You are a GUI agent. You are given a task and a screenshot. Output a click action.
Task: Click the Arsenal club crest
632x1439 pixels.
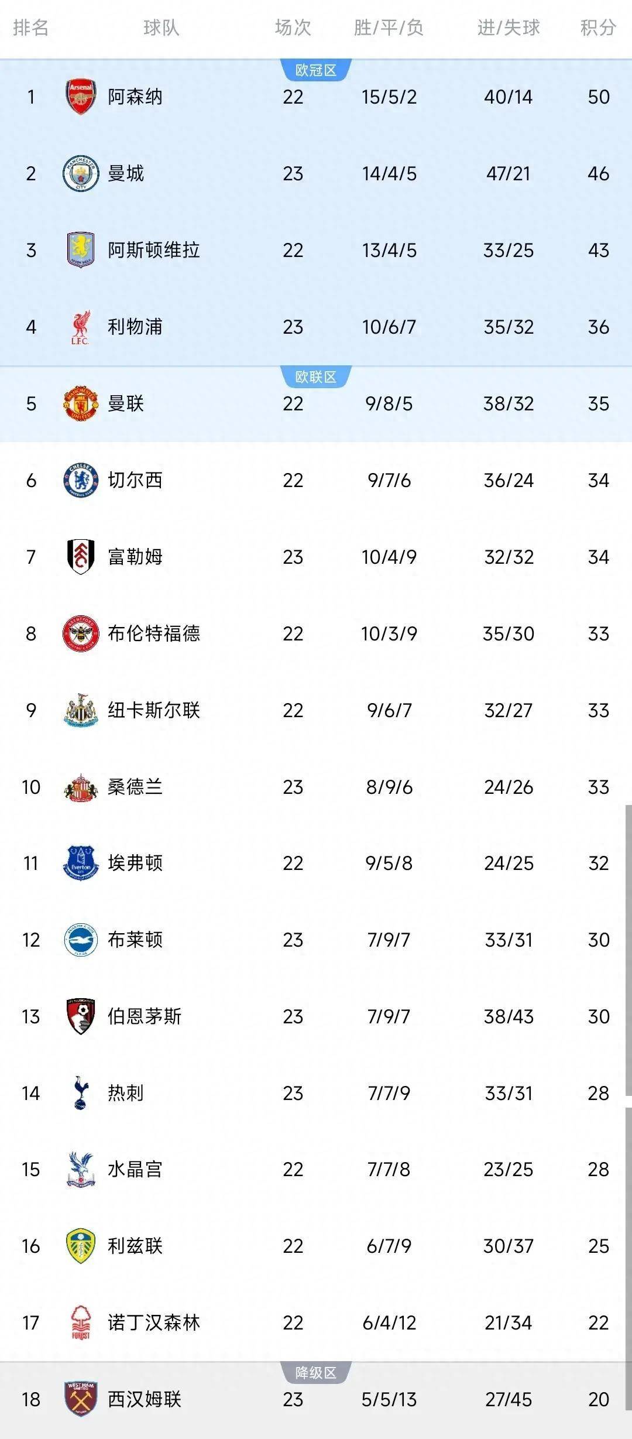81,97
